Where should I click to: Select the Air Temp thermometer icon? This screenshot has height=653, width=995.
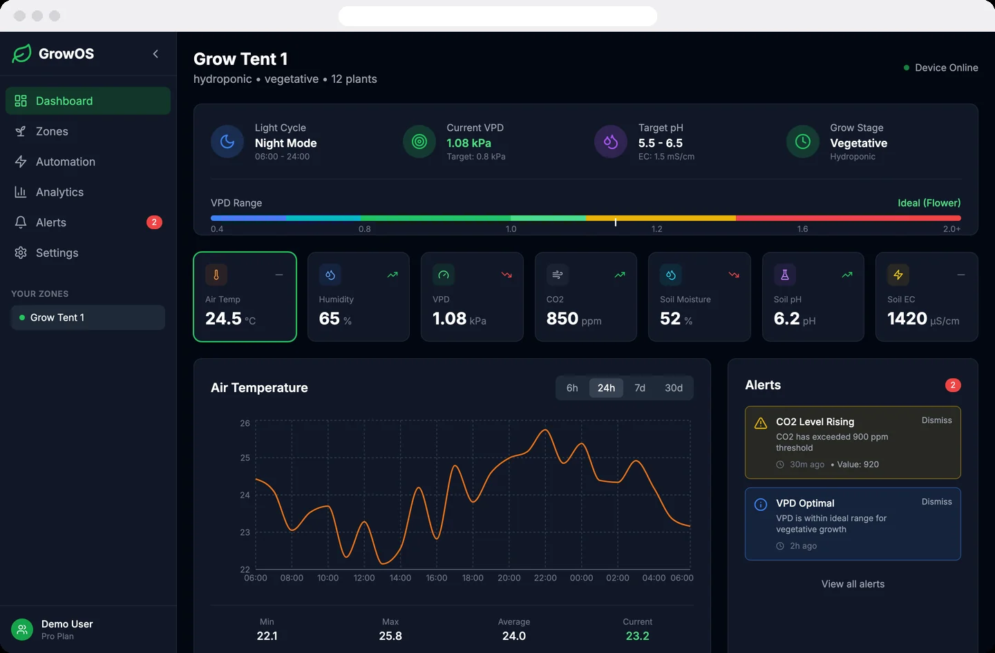216,275
